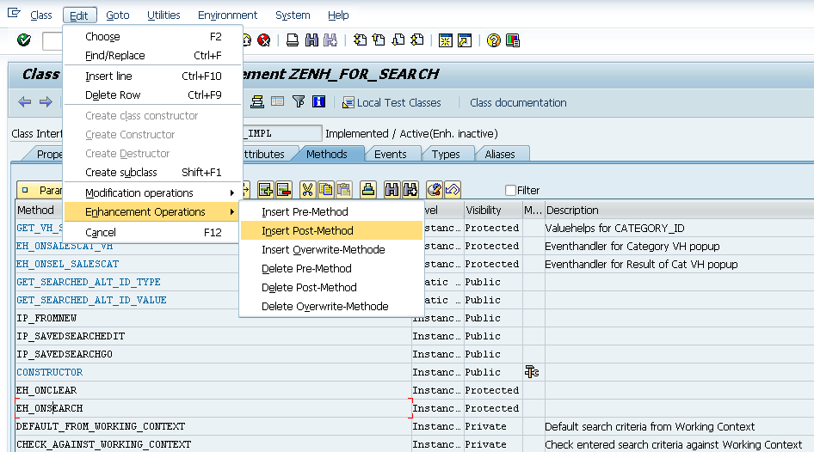
Task: Open the Goto menu
Action: click(118, 15)
